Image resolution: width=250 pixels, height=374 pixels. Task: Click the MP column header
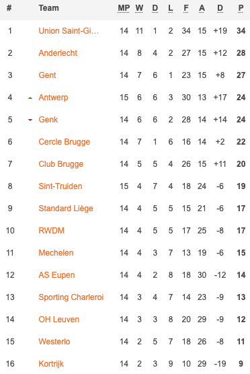tap(124, 8)
